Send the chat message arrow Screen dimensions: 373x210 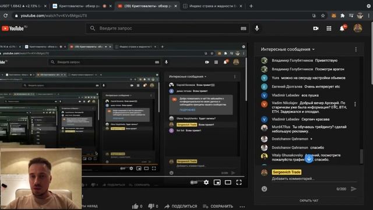click(x=354, y=189)
